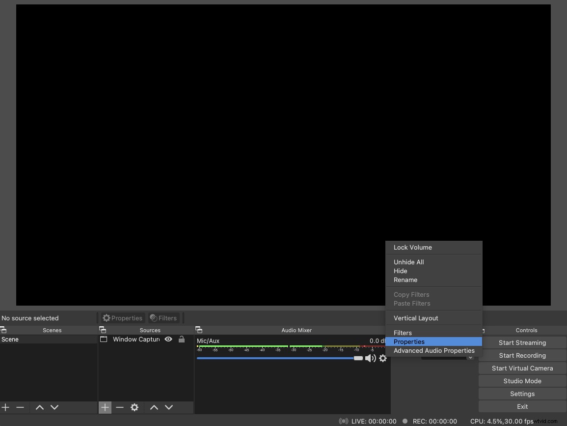Remove the Window Capture source with minus icon

(x=119, y=407)
